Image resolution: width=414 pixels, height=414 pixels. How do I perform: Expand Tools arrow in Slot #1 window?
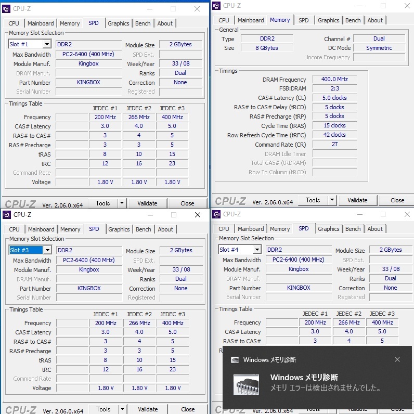tap(122, 203)
